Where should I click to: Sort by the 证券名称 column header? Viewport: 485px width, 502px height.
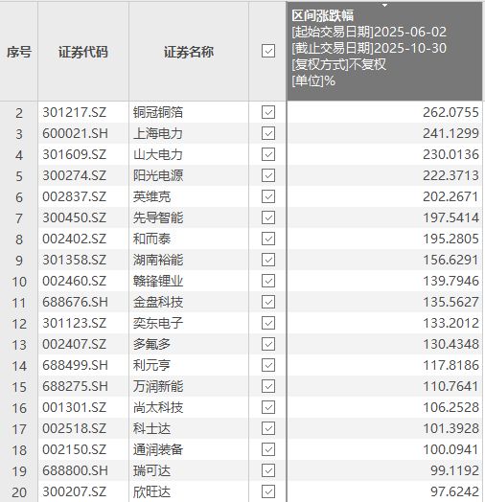pos(189,51)
